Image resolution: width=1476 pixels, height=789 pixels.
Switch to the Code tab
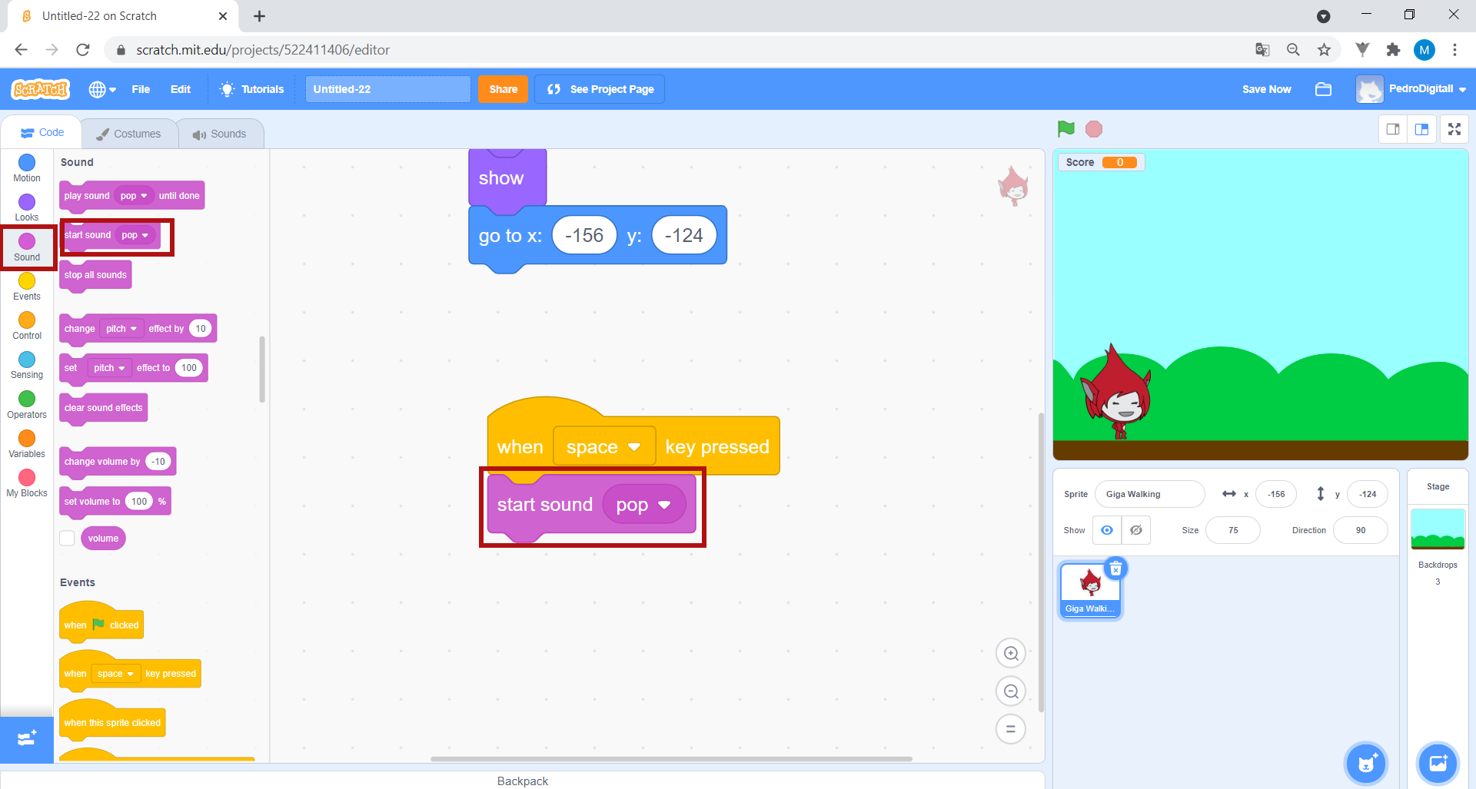42,132
